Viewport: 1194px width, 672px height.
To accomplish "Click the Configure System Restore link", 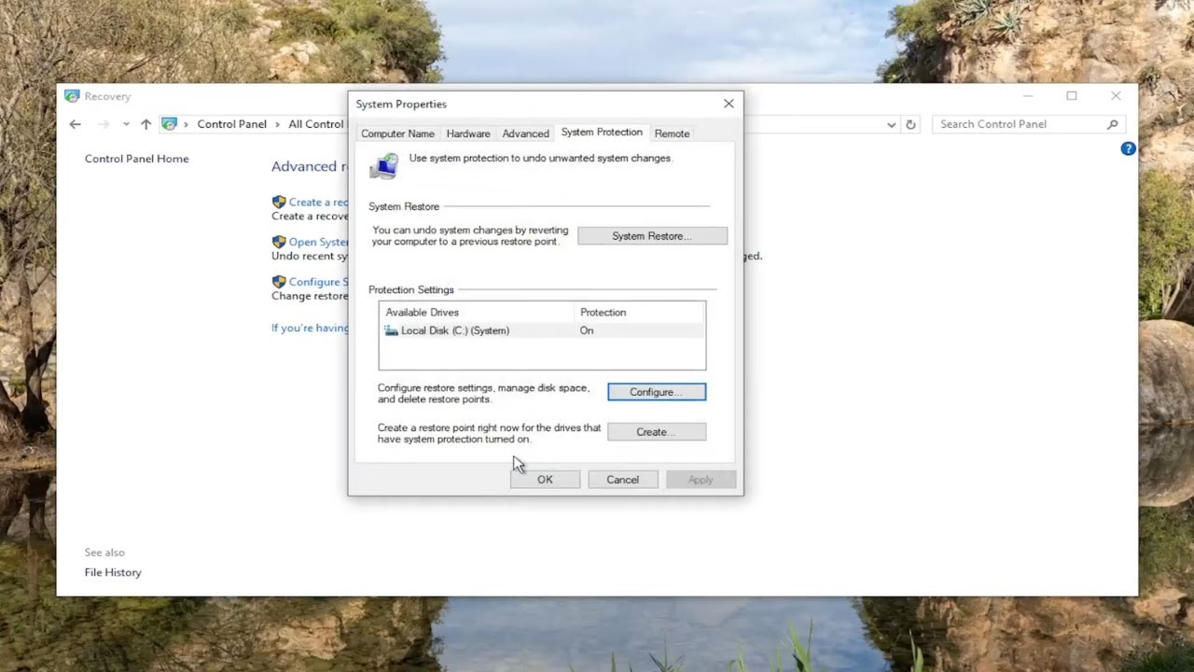I will [x=318, y=282].
